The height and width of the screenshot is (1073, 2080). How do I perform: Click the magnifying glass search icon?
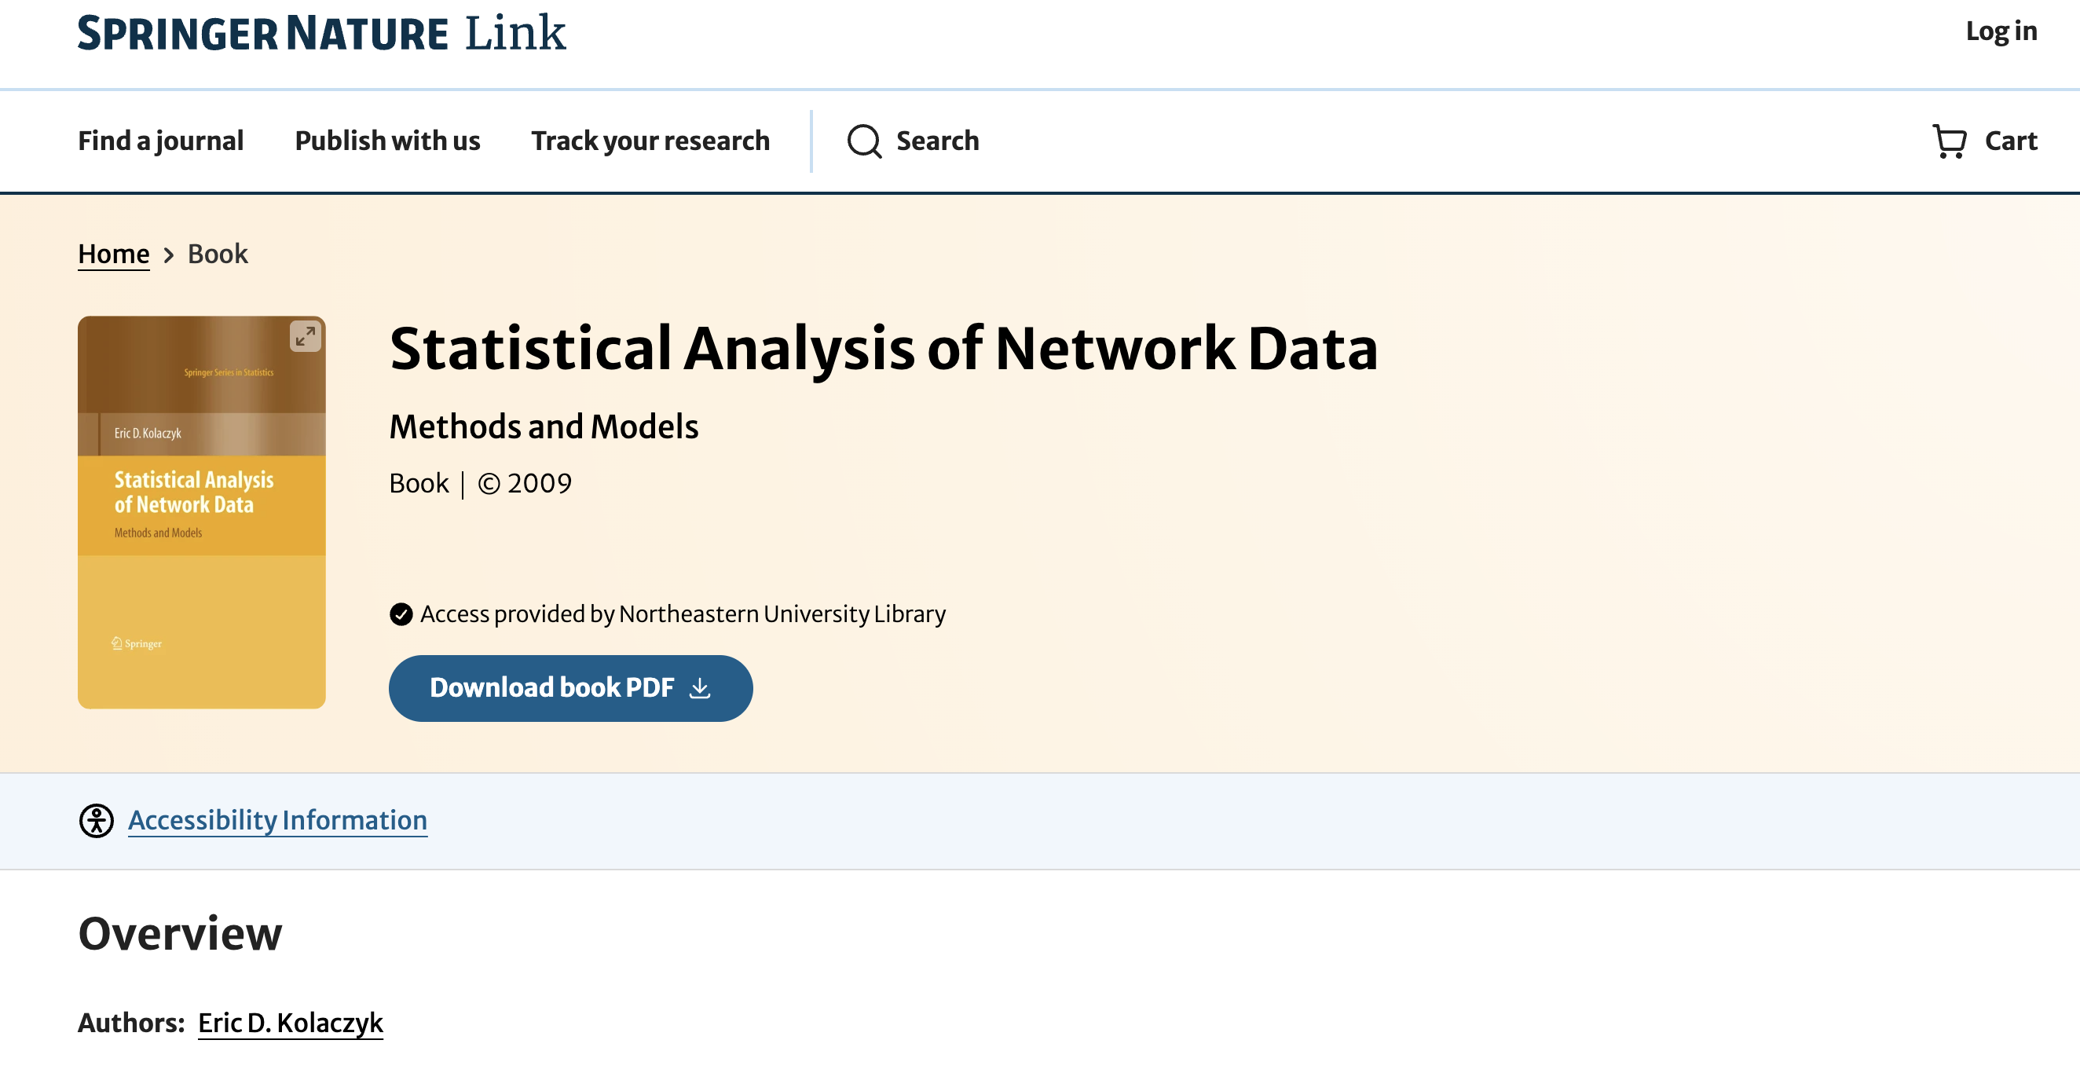pos(863,141)
